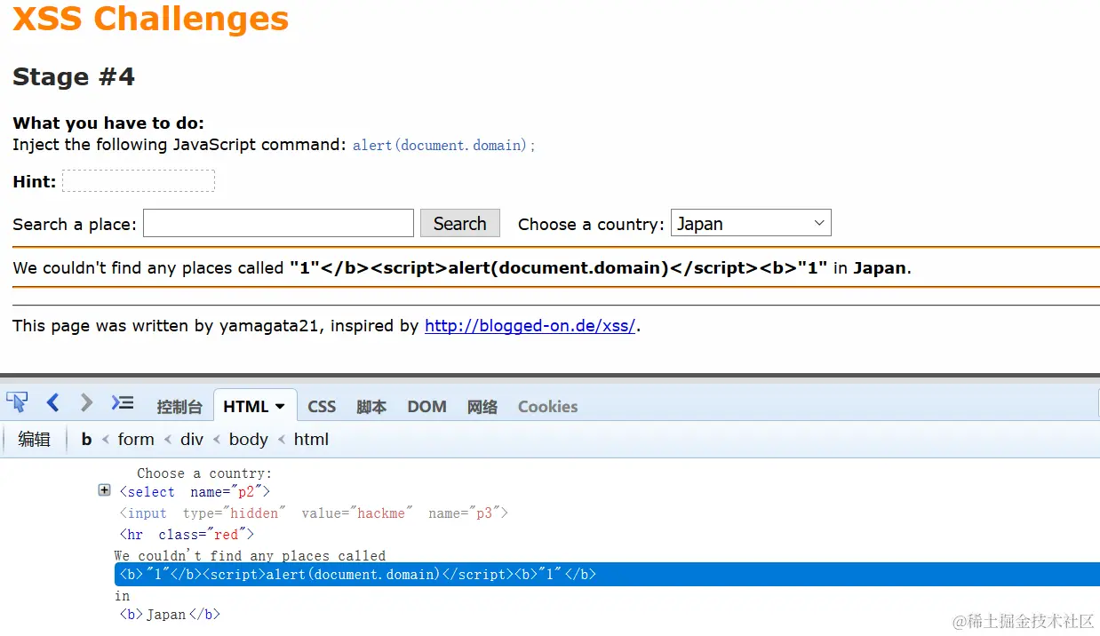
Task: Select the <b>Japan</b> node
Action: (x=170, y=614)
